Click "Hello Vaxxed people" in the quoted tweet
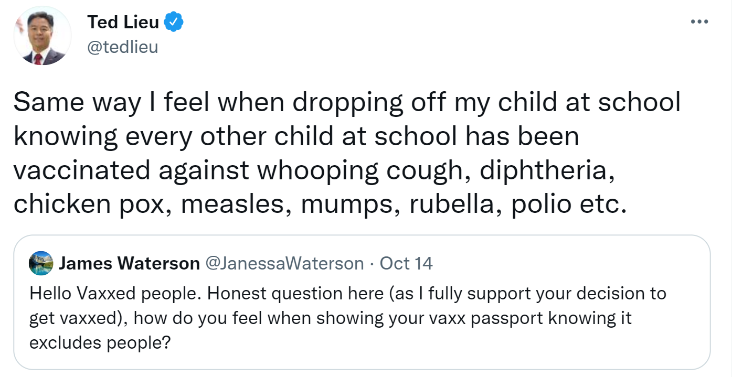Viewport: 732px width, 377px height. coord(115,293)
